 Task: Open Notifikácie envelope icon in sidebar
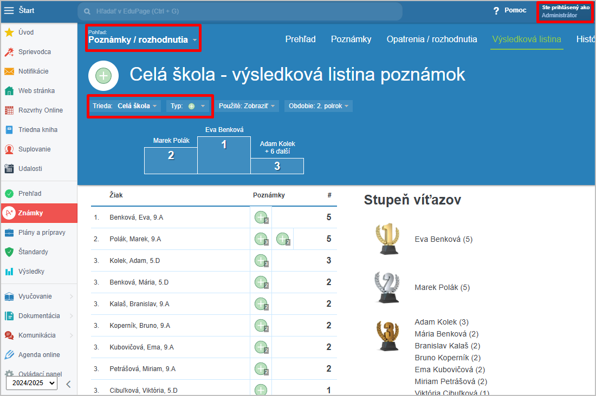coord(9,71)
